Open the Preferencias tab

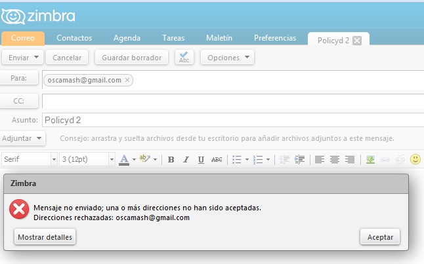275,38
